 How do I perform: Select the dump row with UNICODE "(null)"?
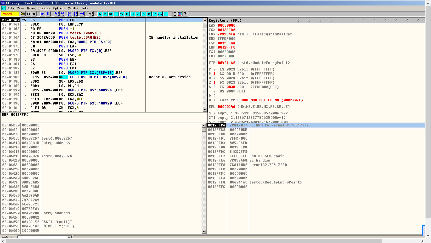click(102, 226)
